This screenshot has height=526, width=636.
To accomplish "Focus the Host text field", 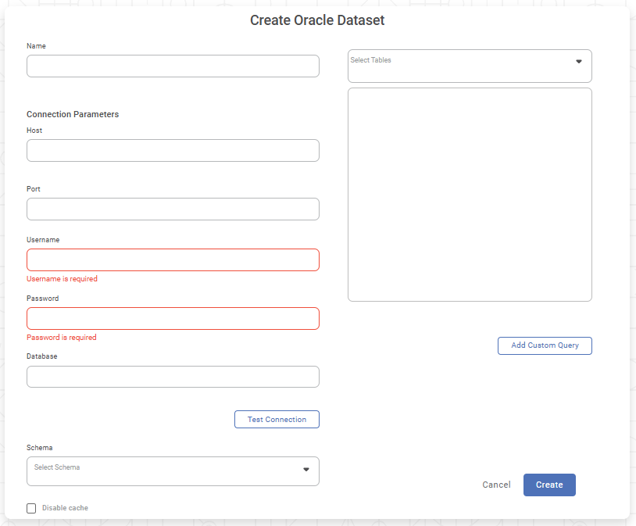I will 173,151.
